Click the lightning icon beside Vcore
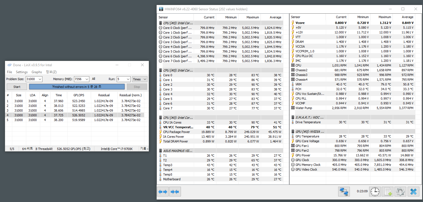 click(x=293, y=23)
